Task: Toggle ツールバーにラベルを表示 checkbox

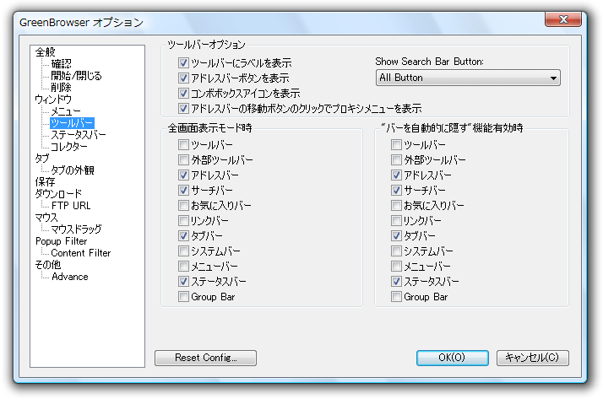Action: 183,62
